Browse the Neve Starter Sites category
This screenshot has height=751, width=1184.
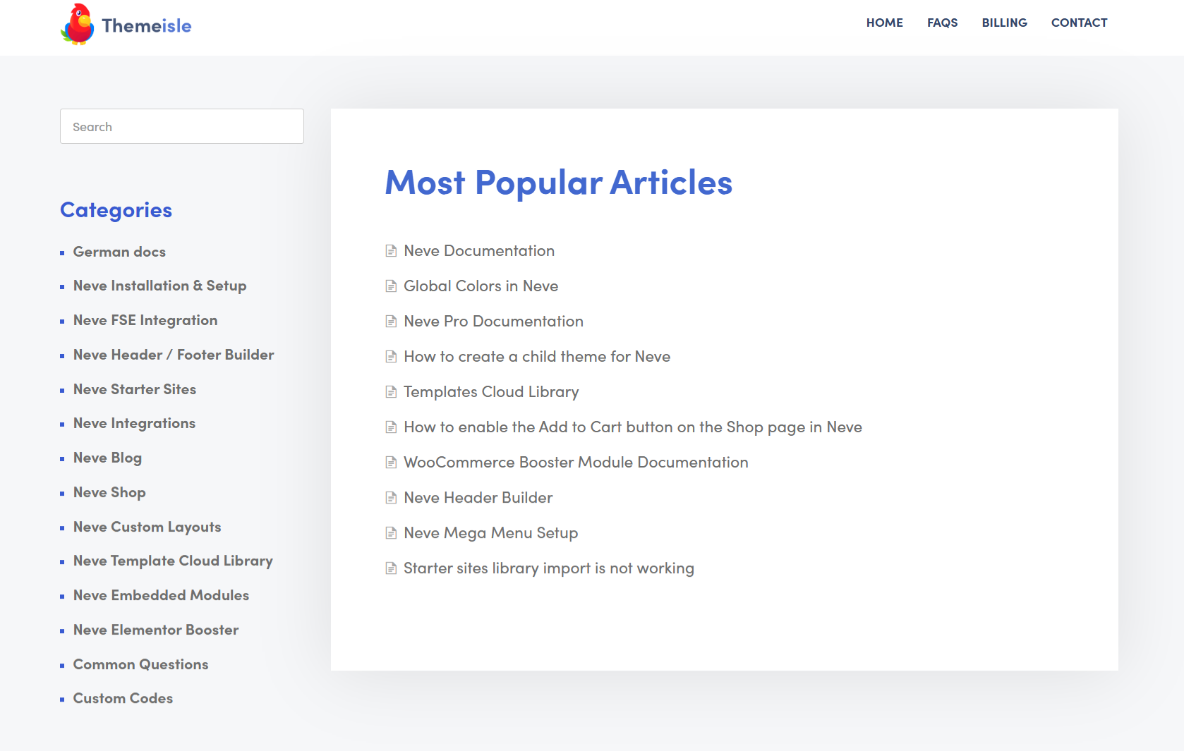point(135,389)
